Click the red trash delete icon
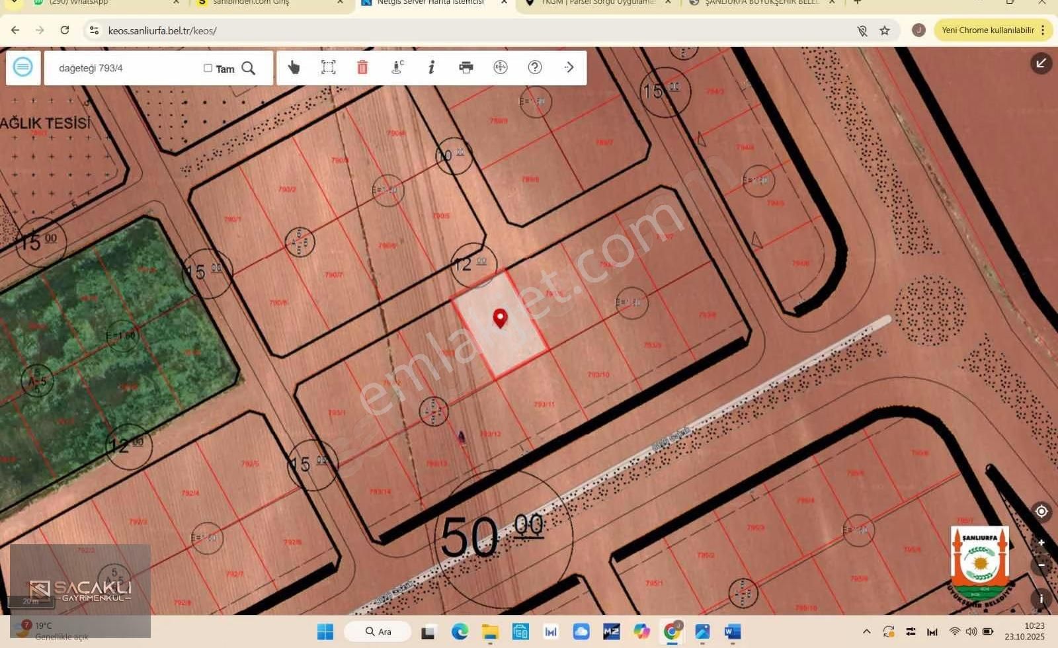1058x648 pixels. [x=362, y=67]
